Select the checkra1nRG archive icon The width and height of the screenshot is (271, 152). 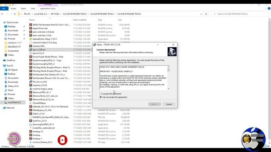[30, 46]
